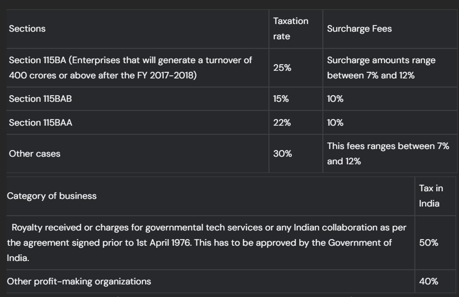The image size is (459, 297).
Task: Click the Taxation rate column header
Action: [291, 29]
